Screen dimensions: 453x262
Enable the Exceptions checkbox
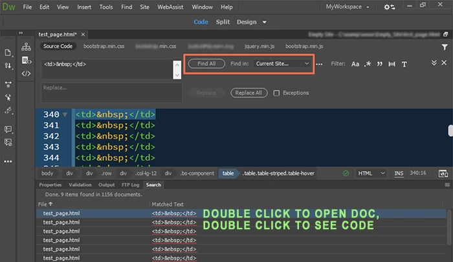(276, 93)
